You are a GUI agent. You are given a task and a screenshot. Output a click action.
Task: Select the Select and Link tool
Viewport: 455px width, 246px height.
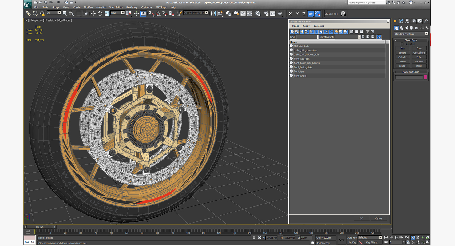(x=28, y=14)
